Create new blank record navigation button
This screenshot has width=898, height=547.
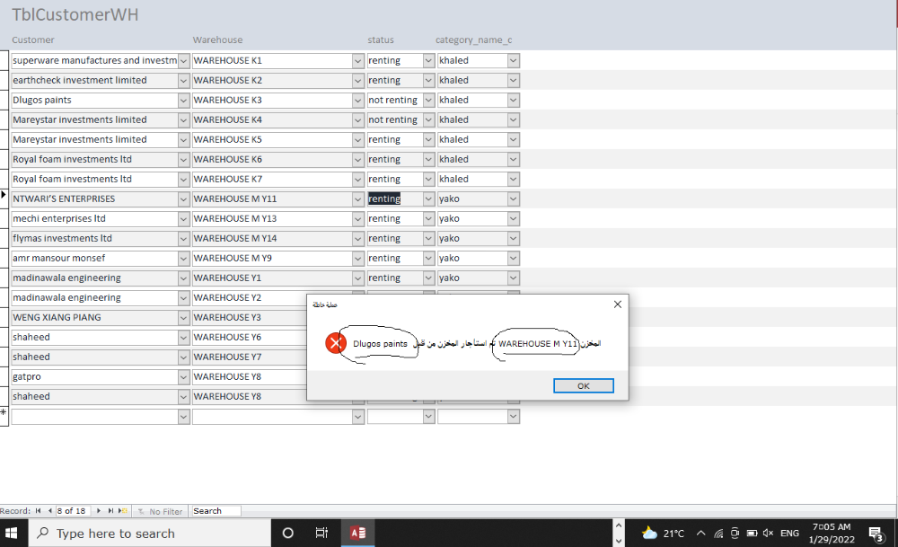click(x=123, y=511)
